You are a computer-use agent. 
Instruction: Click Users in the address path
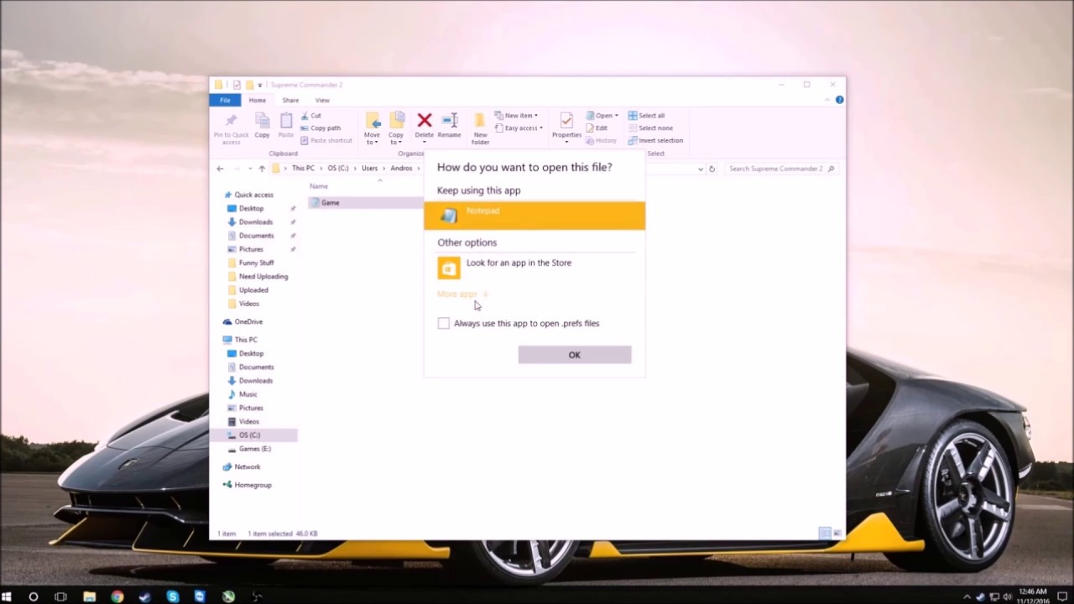(369, 169)
